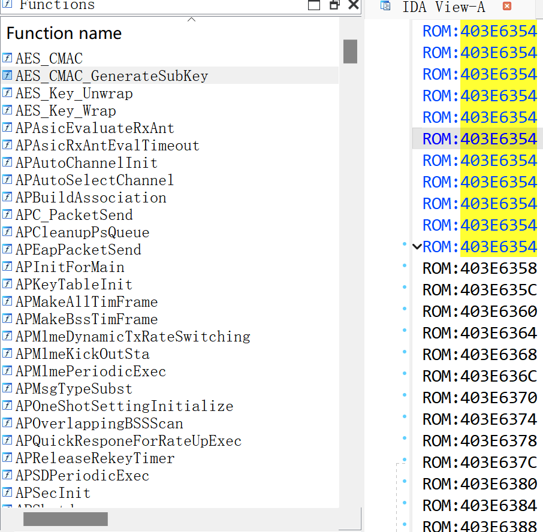The height and width of the screenshot is (532, 543).
Task: Select APMlmeDynamicTxRateSwitching in the function list
Action: coord(132,336)
